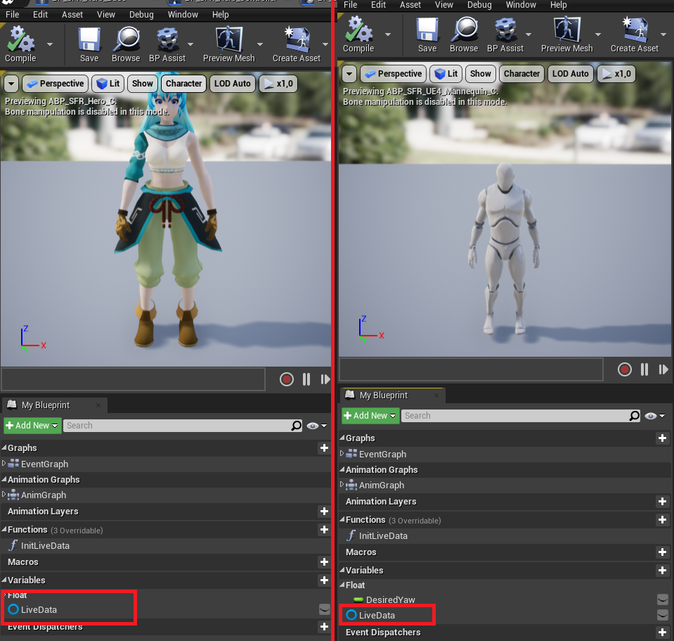Toggle LiveData visibility in the Hero blueprint
The height and width of the screenshot is (641, 674).
tap(324, 609)
